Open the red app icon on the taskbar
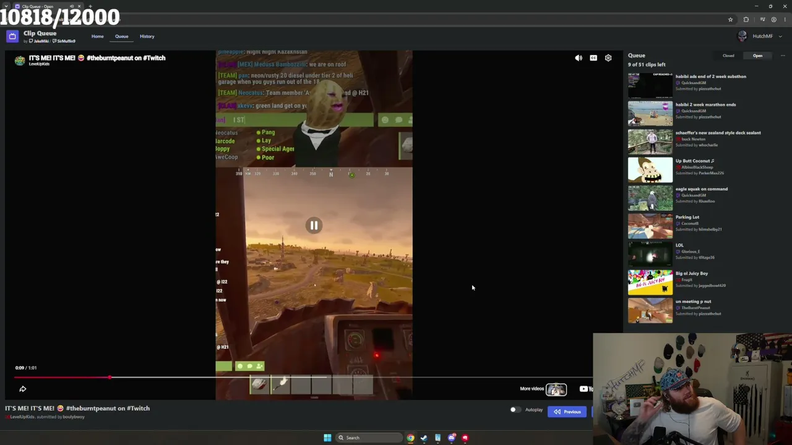Image resolution: width=792 pixels, height=445 pixels. 465,438
